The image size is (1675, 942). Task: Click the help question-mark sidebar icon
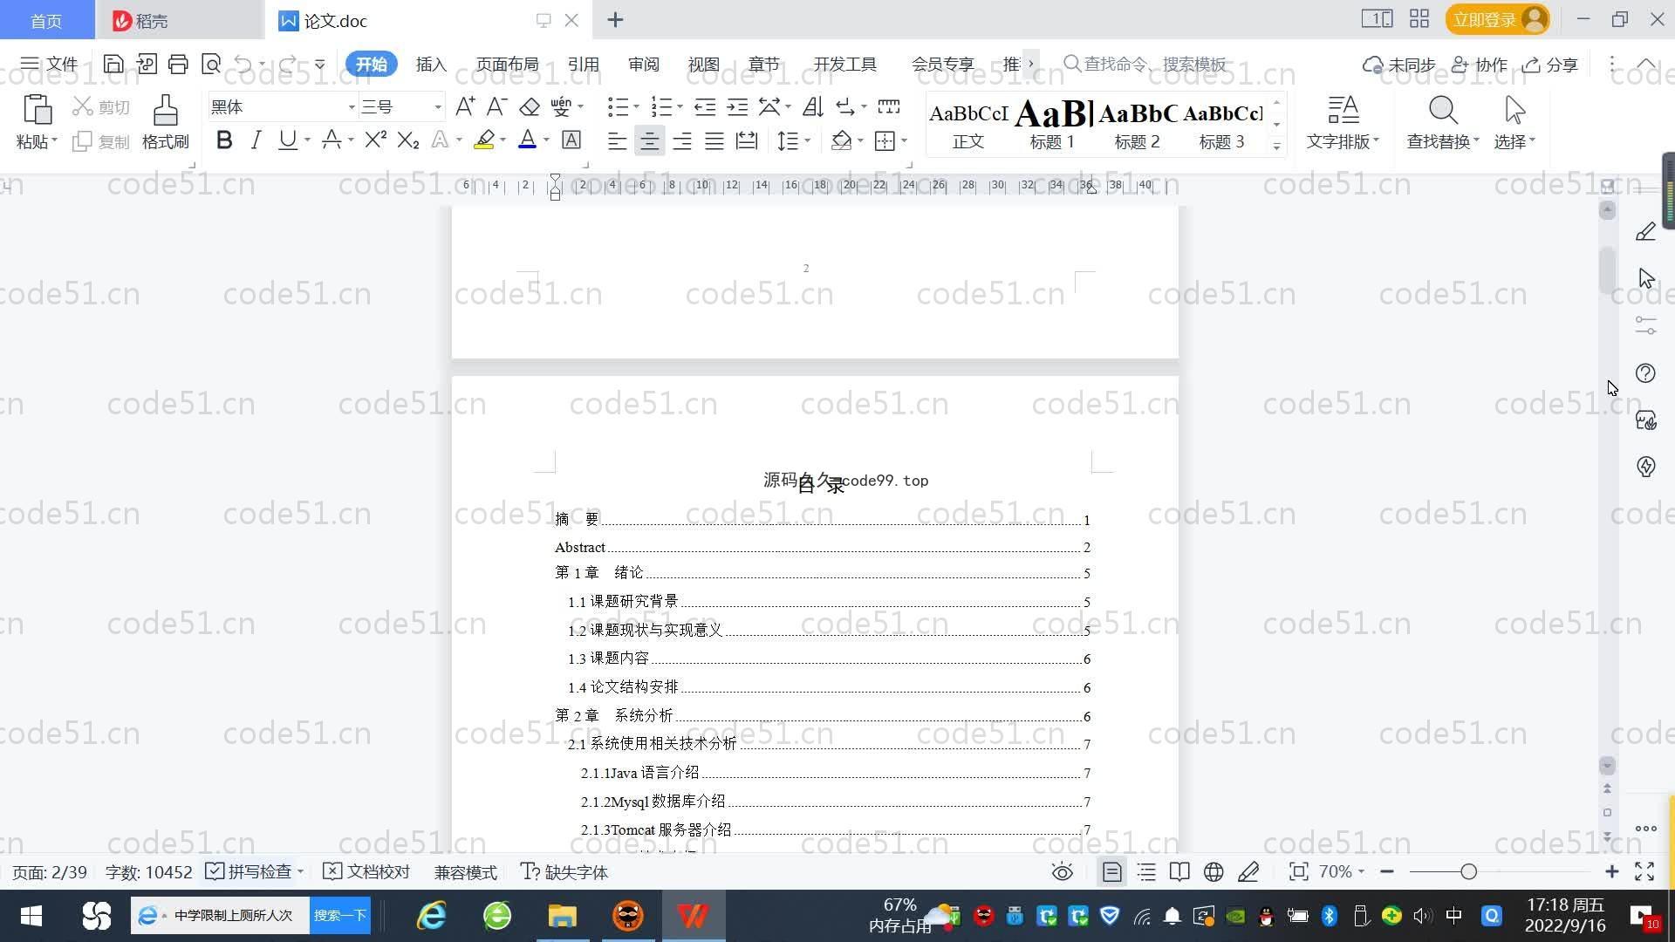[x=1645, y=373]
